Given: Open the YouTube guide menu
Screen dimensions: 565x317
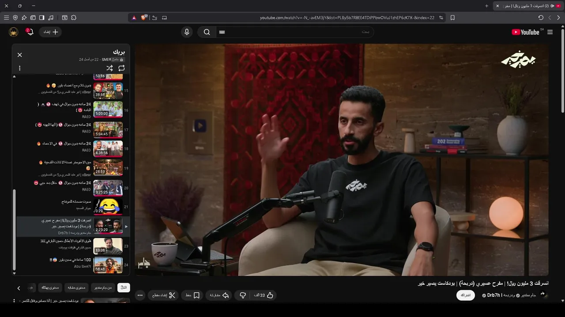Looking at the screenshot, I should [x=550, y=32].
